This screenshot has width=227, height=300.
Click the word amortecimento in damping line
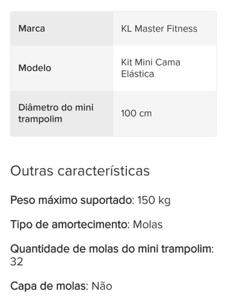click(91, 224)
